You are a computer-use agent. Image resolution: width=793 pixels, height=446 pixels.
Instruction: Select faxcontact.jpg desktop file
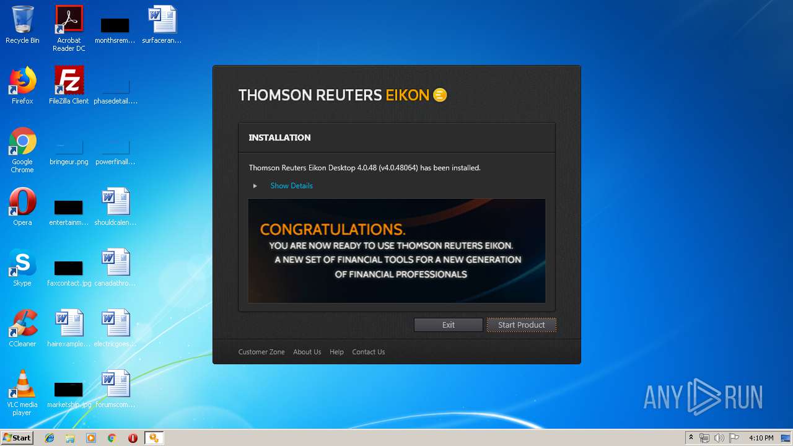(69, 272)
